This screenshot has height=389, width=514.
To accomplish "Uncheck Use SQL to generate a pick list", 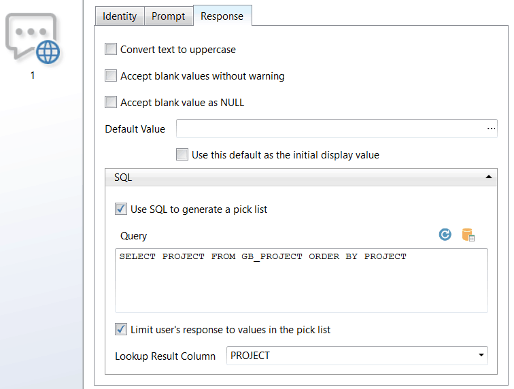I will (x=121, y=209).
